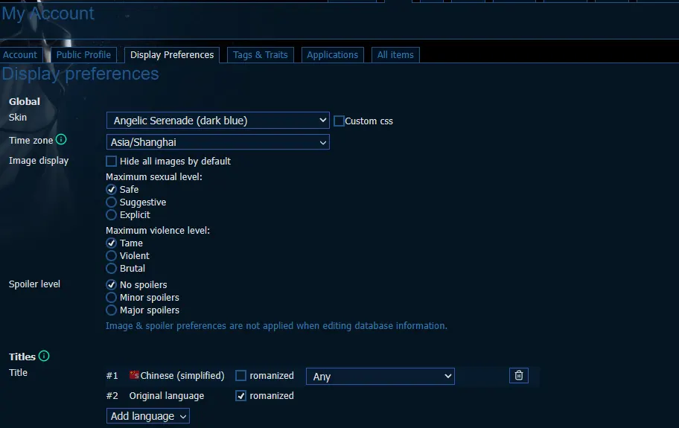Select the Violent violence level

[111, 256]
